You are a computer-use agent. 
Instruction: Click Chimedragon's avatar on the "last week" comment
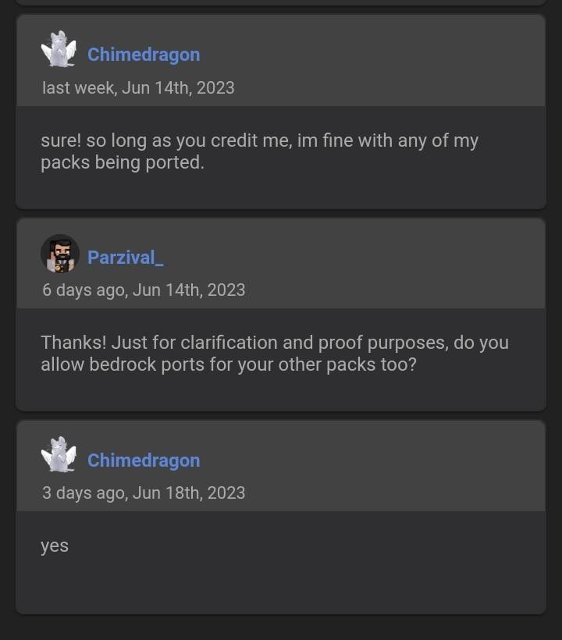(59, 50)
